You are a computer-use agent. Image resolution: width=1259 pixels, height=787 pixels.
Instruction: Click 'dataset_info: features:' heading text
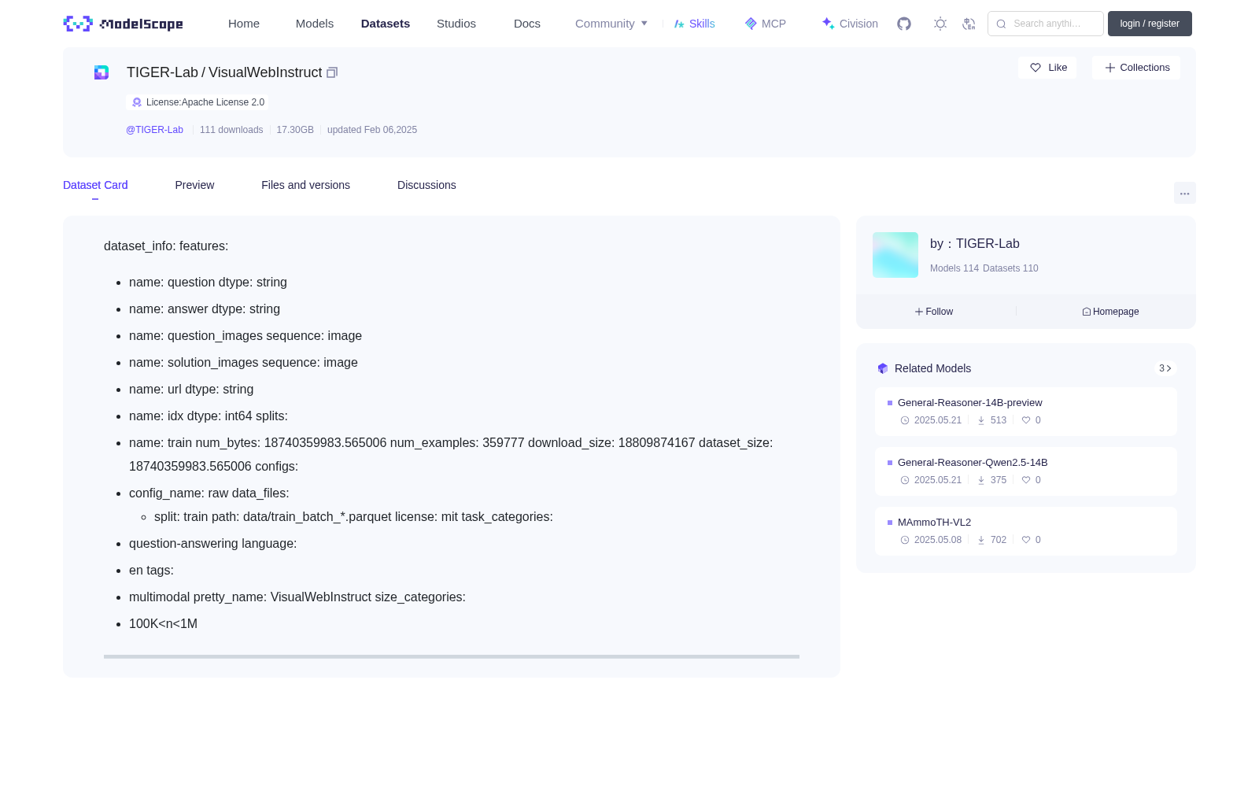(x=166, y=246)
